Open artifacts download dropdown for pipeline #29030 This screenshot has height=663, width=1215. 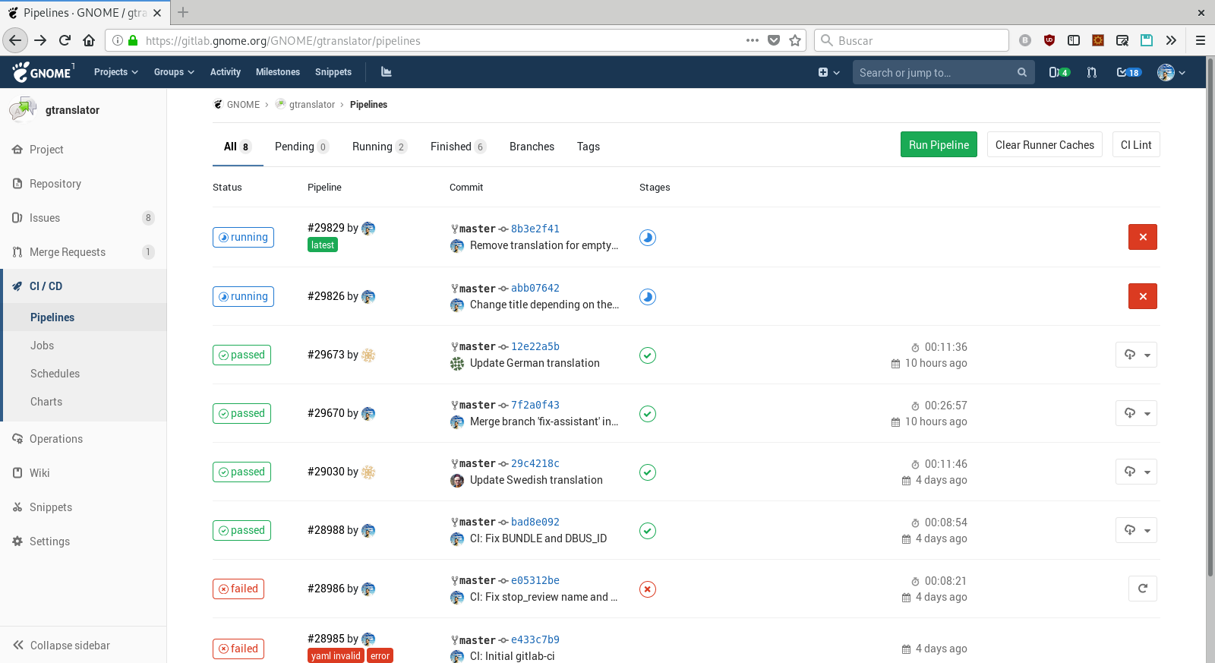coord(1136,472)
